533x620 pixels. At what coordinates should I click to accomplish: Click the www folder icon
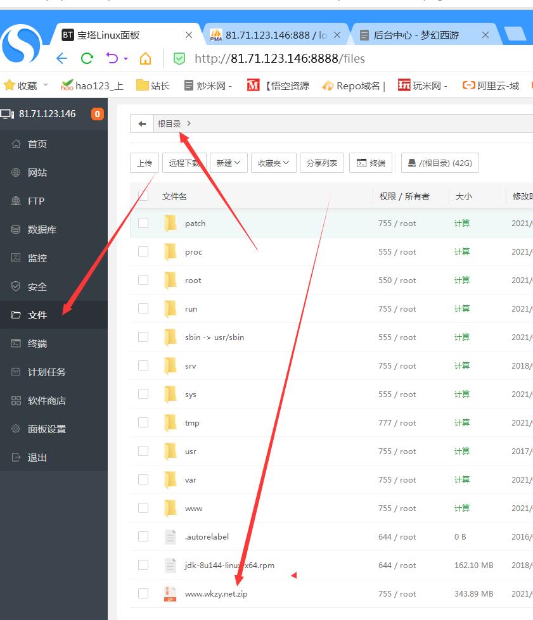[170, 508]
